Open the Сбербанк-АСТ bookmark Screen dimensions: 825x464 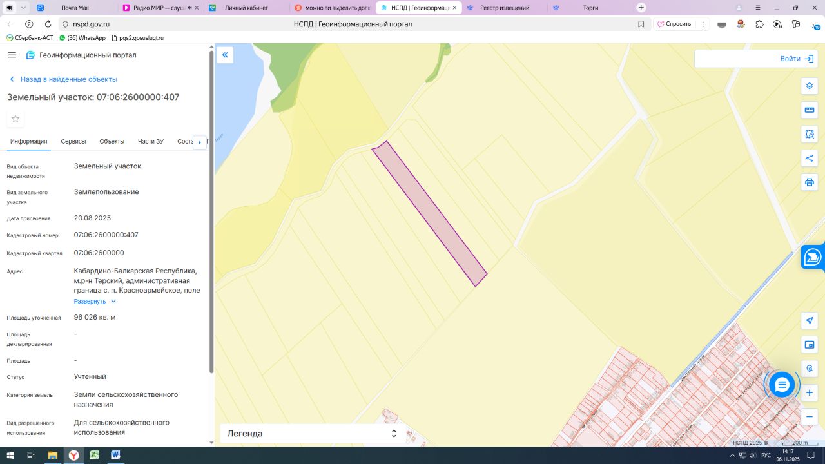[30, 38]
